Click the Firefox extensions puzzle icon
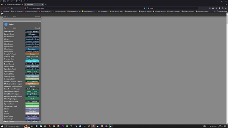 (223, 8)
